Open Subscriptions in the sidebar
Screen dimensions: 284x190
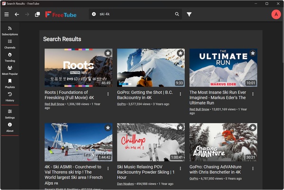10,31
